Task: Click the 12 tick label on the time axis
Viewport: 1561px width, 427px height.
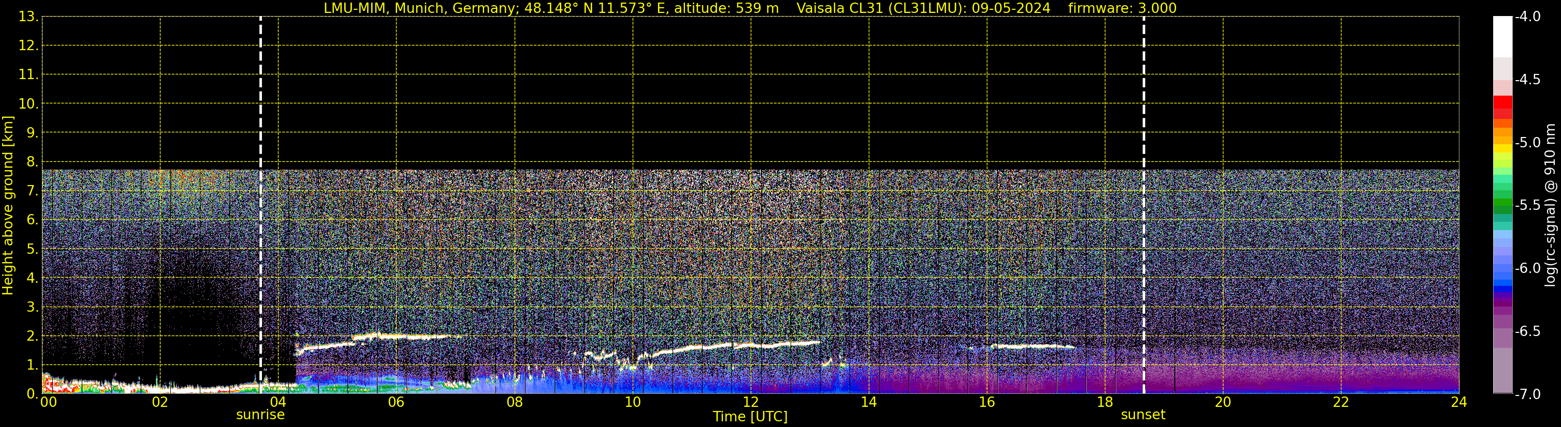Action: tap(750, 403)
